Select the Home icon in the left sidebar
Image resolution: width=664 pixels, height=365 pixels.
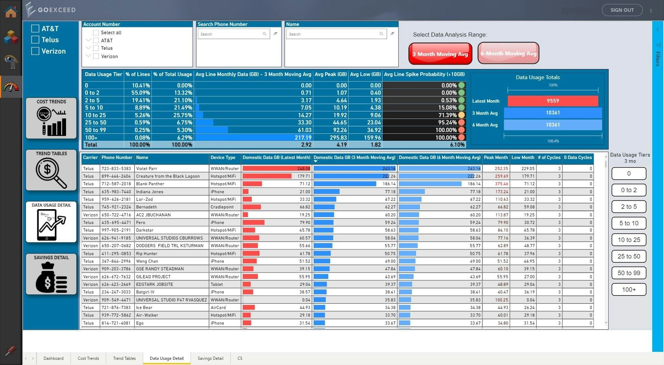11,11
